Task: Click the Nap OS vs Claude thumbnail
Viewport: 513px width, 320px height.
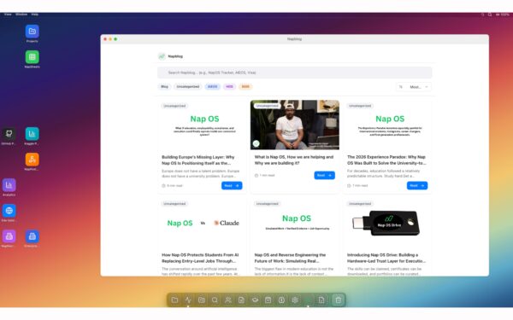Action: [202, 224]
